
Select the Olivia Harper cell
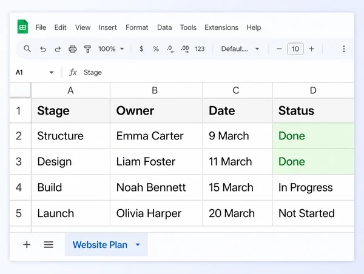click(157, 213)
